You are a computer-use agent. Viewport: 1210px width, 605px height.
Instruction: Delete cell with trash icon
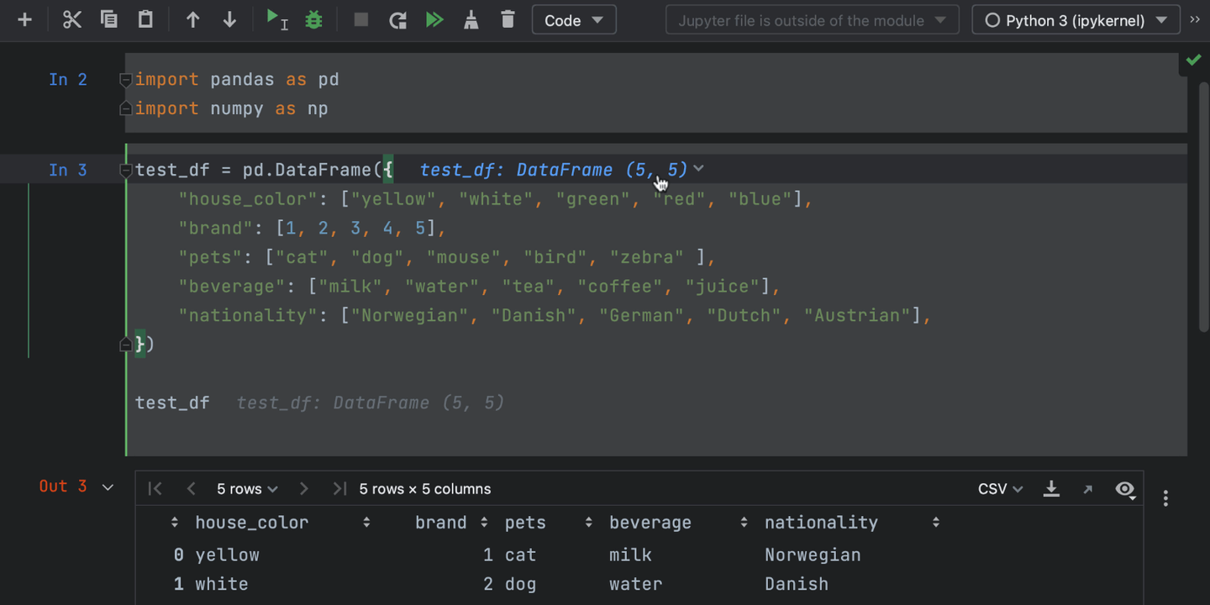[x=508, y=19]
